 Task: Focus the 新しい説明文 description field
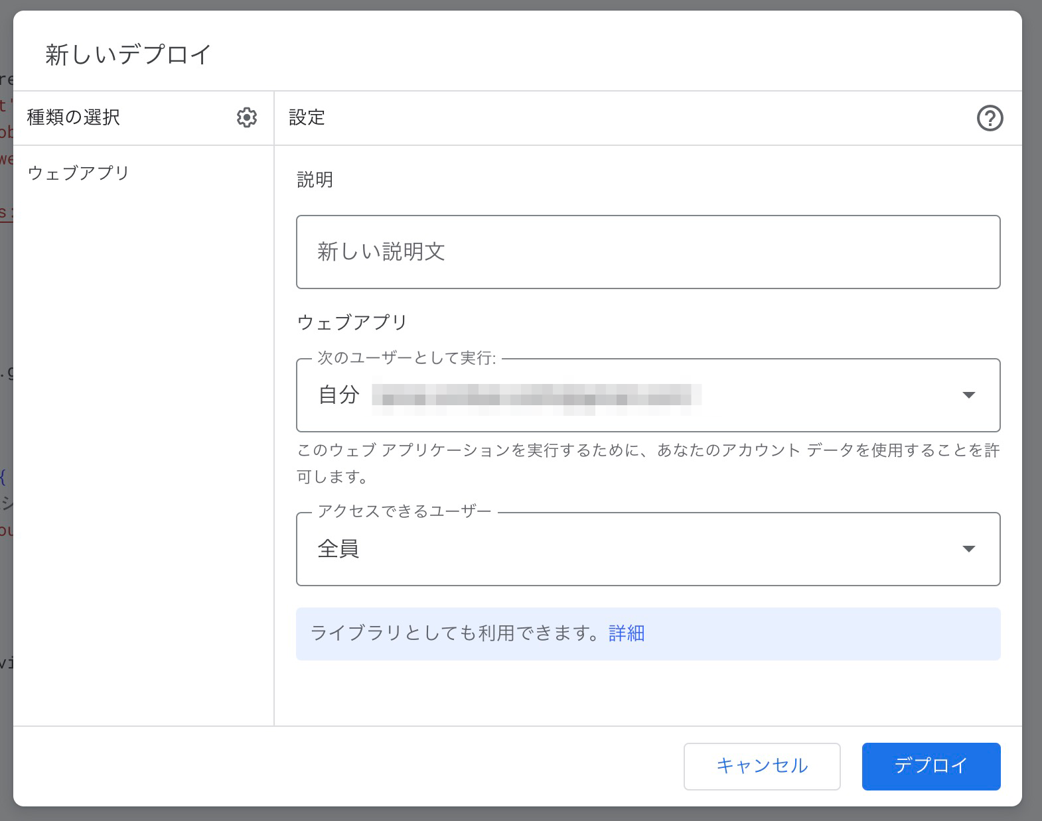648,252
